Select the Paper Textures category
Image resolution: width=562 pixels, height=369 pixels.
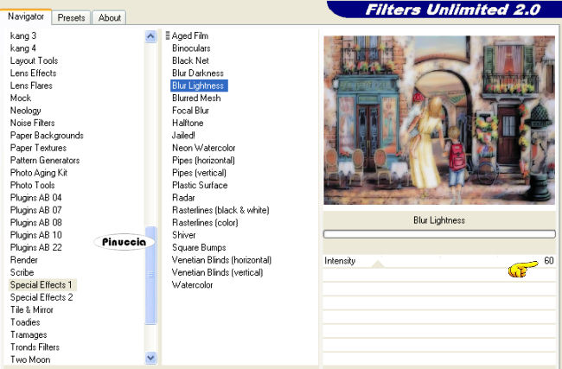click(x=38, y=148)
